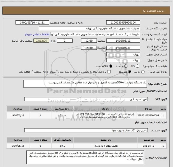The image size is (173, 167).
Task: Click the توضیحات خریدار text area
Action: 85,157
